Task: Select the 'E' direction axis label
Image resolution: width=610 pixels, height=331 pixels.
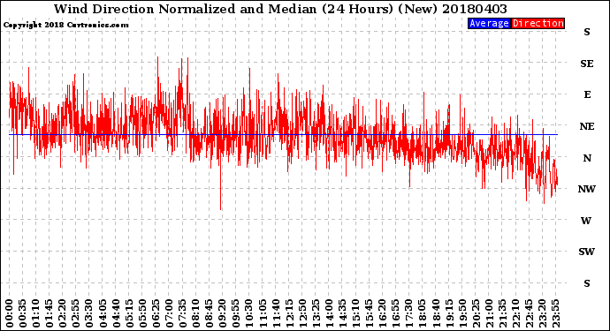Action: tap(587, 94)
